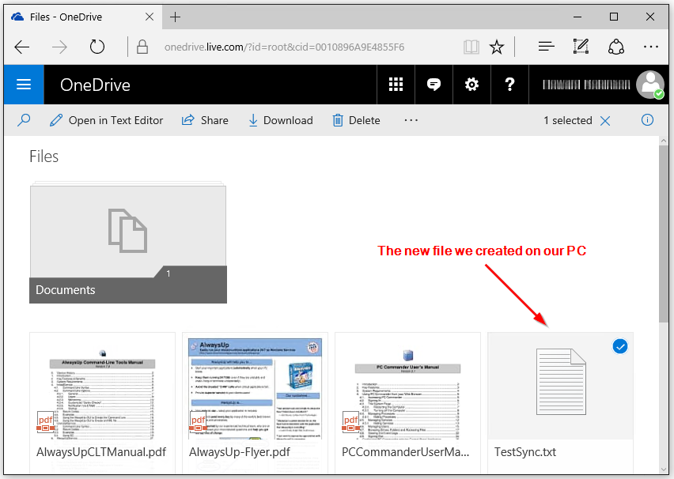Click the browser share icon
Image resolution: width=674 pixels, height=479 pixels.
[x=616, y=47]
